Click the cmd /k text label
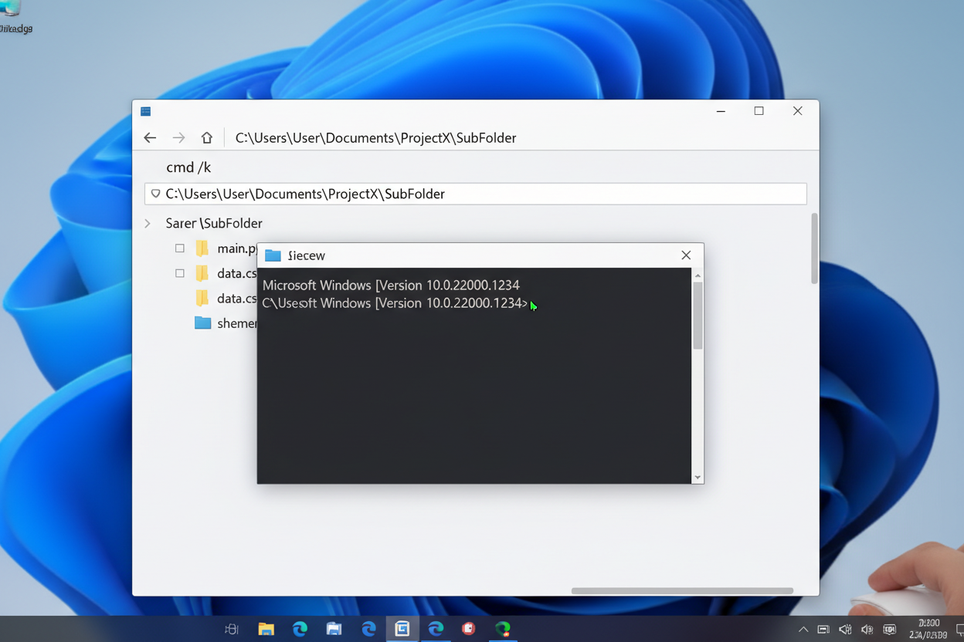964x642 pixels. 188,167
